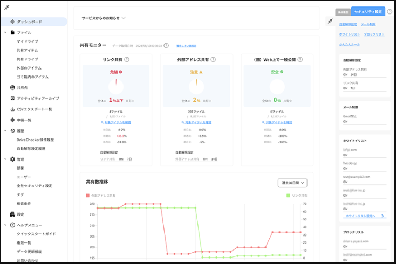Click the 設定 building icon in the sidebar
The image size is (396, 264).
point(12,214)
